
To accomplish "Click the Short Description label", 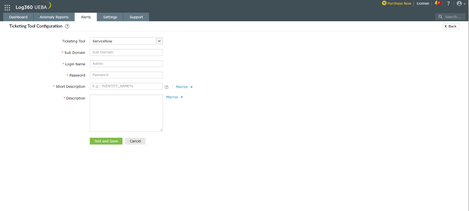I will pyautogui.click(x=70, y=87).
